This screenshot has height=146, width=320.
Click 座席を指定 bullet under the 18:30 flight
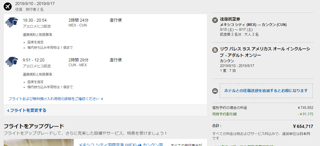pyautogui.click(x=35, y=42)
